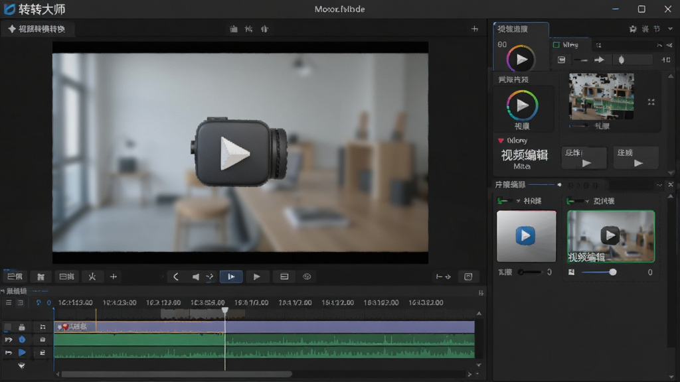The width and height of the screenshot is (680, 382).
Task: Expand the red triangle beside the Mory label
Action: (501, 141)
